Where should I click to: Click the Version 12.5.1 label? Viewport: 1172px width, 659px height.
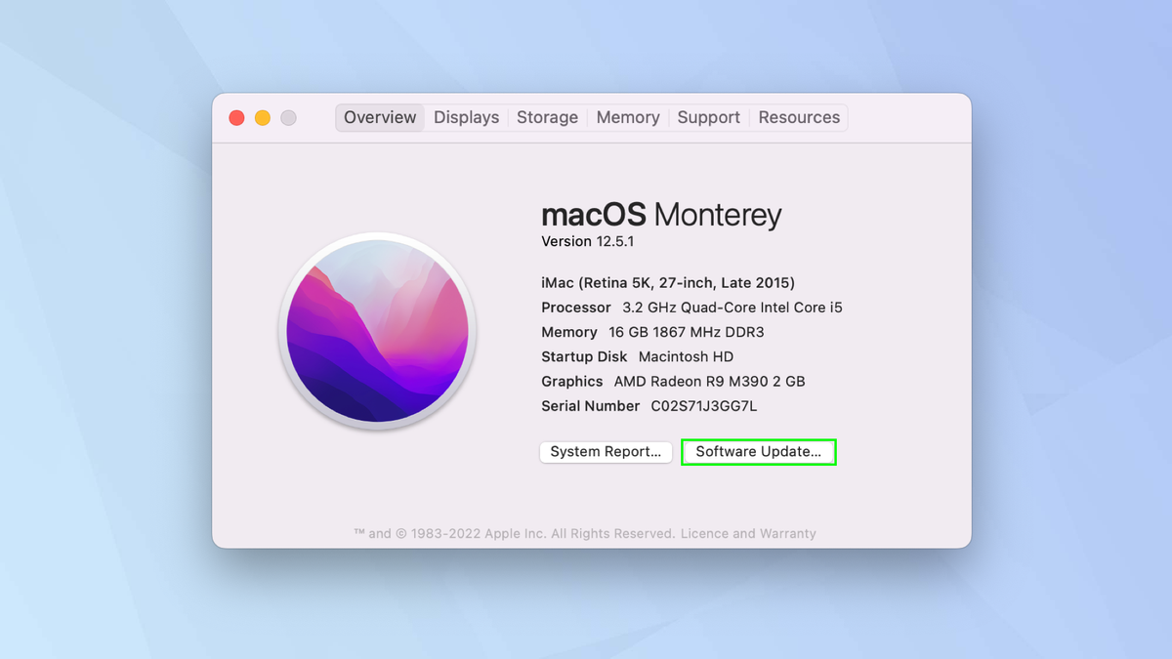(x=587, y=241)
